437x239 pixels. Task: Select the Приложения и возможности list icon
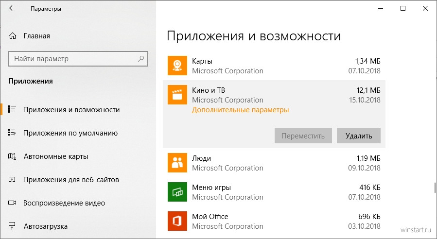click(12, 109)
